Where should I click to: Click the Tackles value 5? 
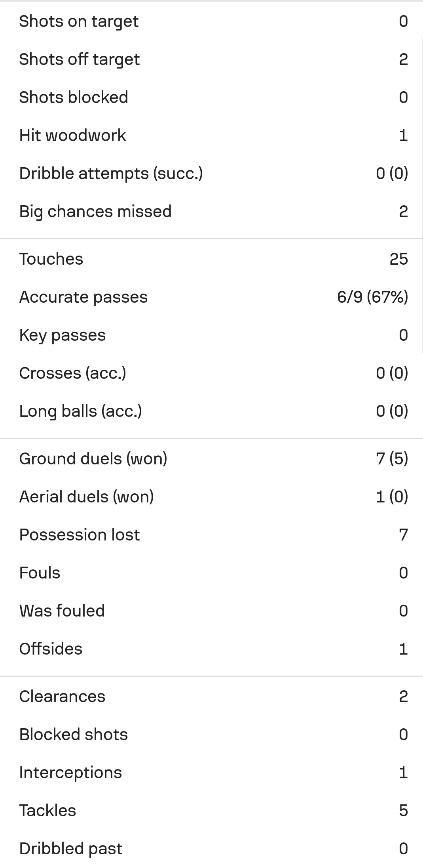click(403, 811)
